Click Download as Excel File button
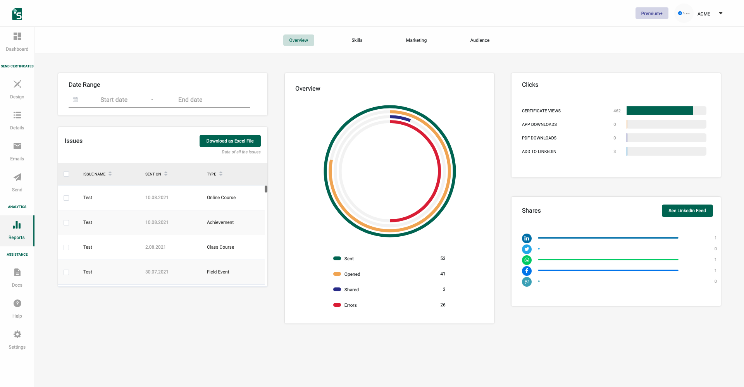 pyautogui.click(x=230, y=141)
